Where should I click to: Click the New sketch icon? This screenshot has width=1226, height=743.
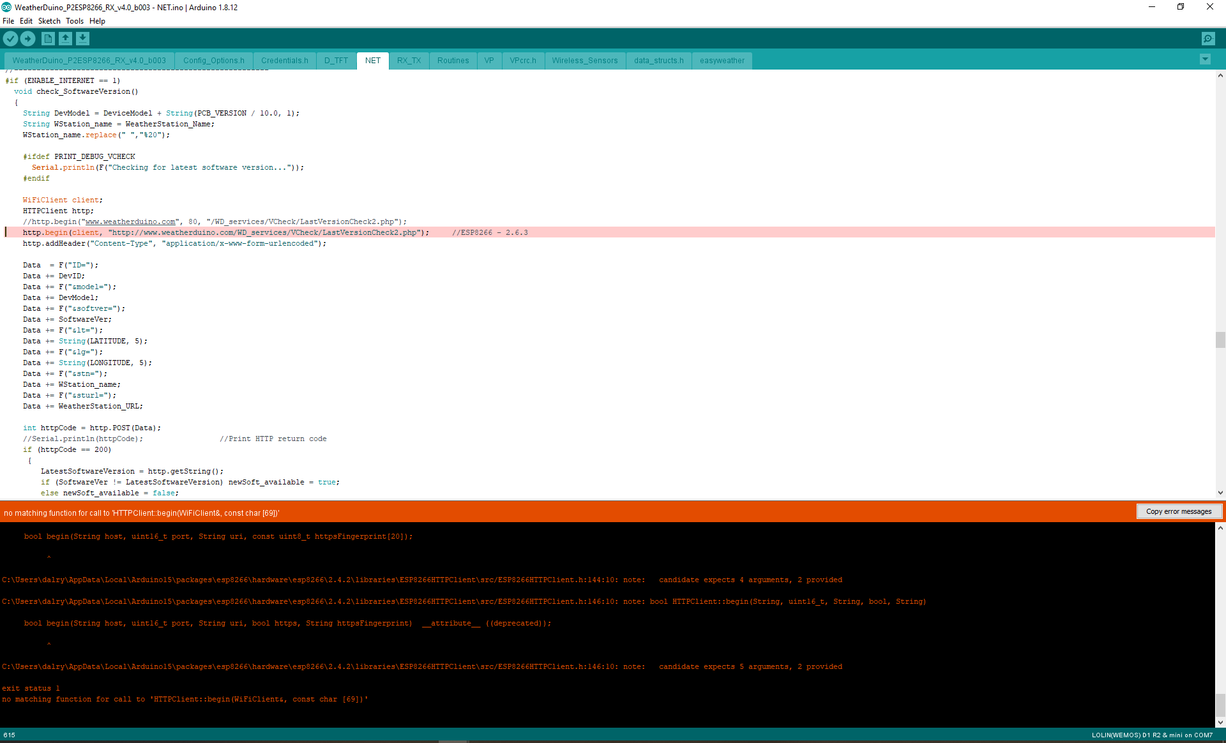coord(48,39)
